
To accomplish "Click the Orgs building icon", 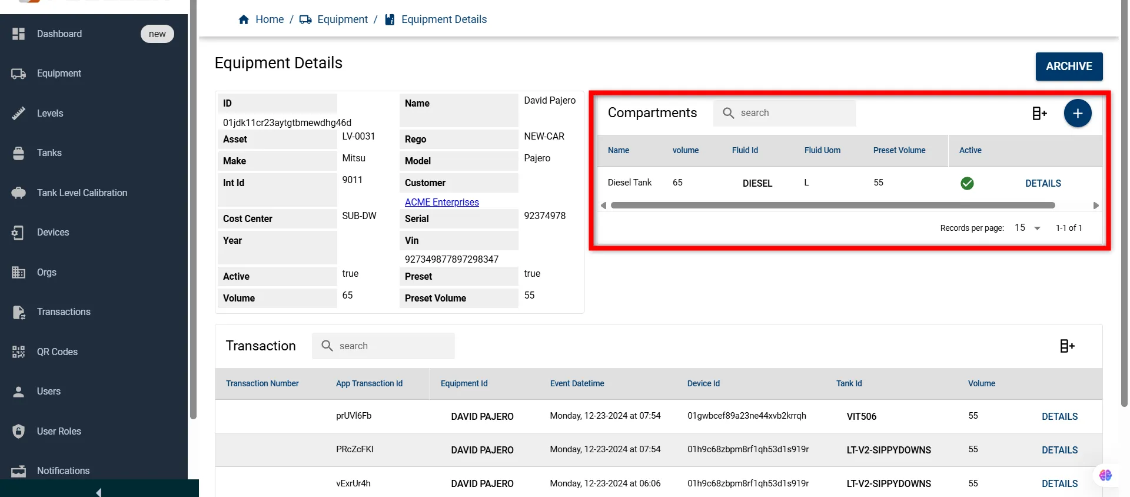I will 18,272.
